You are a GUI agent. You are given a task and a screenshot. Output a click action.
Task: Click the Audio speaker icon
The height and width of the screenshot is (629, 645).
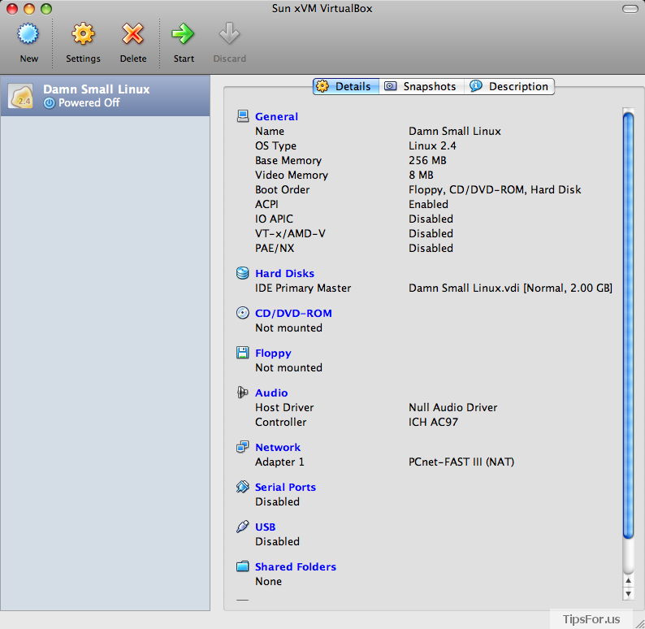coord(243,393)
